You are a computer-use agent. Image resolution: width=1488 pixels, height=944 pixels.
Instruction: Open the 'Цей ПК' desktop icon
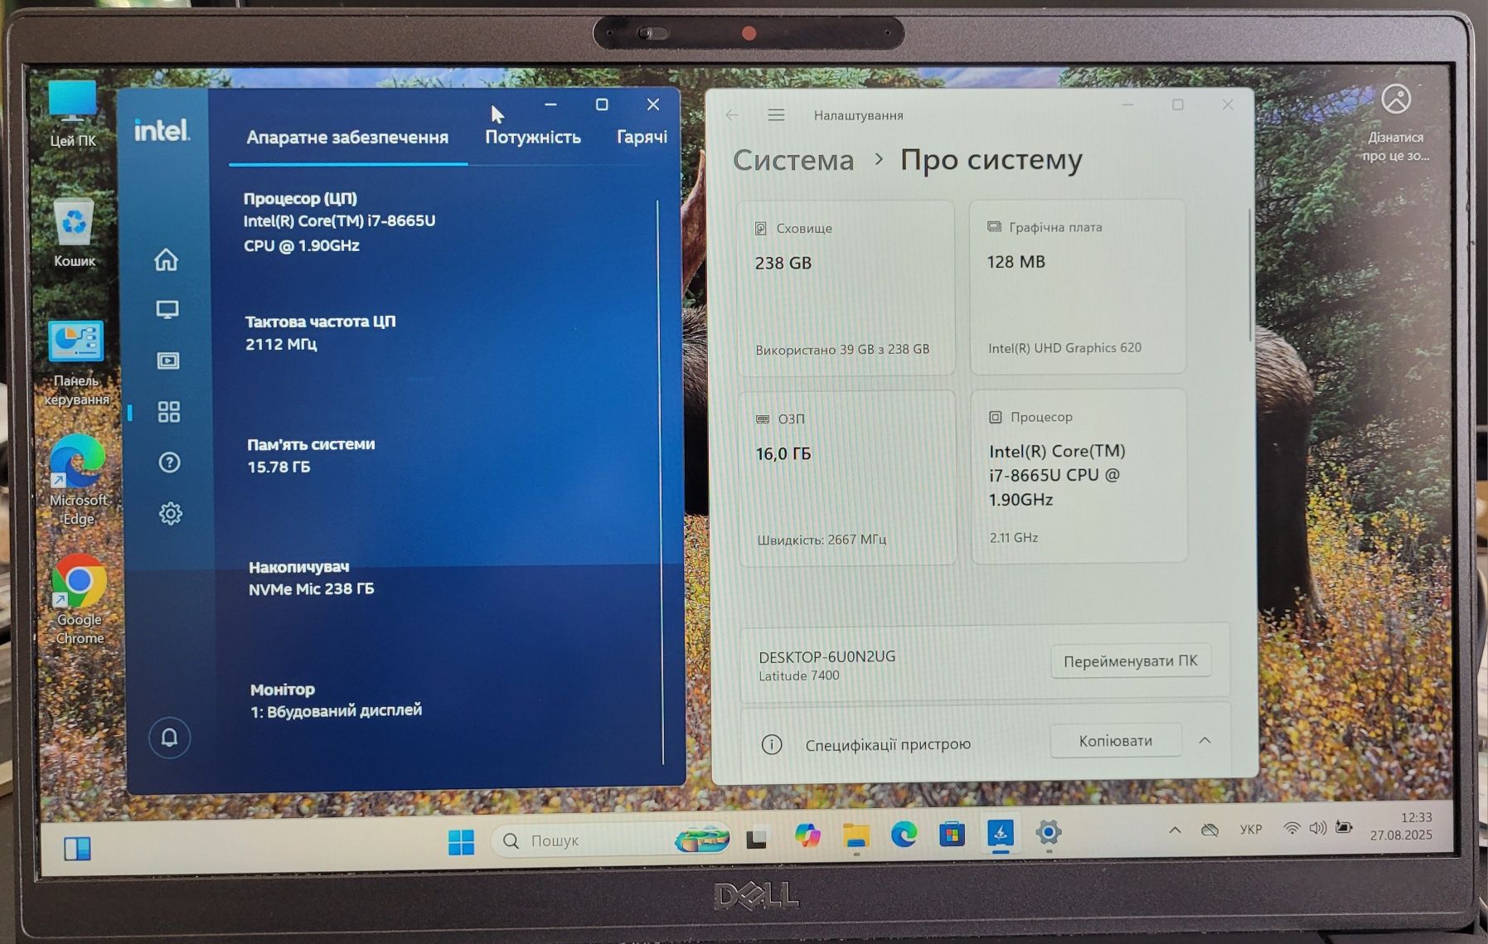pyautogui.click(x=73, y=114)
